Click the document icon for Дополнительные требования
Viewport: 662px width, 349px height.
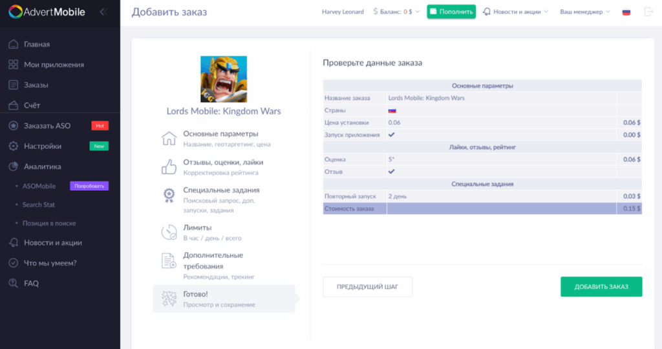click(169, 261)
